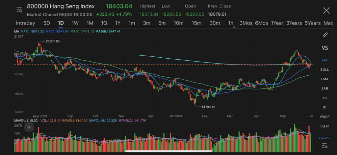Select the 10m minute interval

(x=179, y=23)
